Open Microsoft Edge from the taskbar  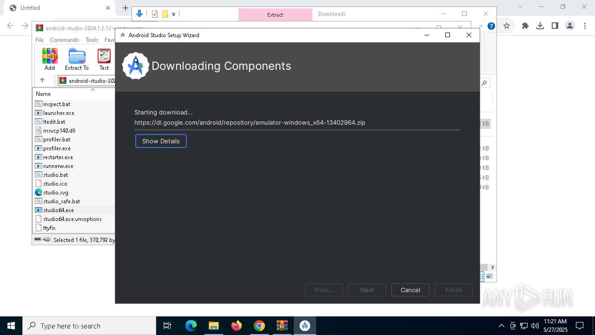(x=191, y=326)
